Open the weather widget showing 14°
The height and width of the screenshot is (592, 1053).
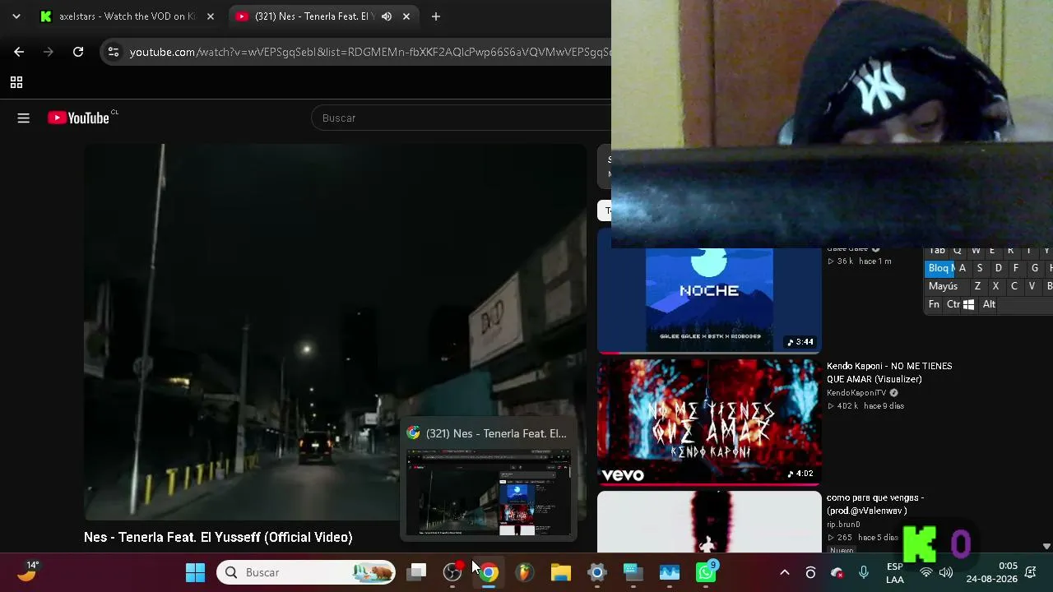(x=28, y=571)
